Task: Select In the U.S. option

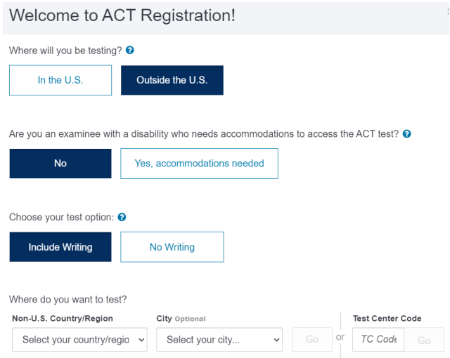Action: (60, 80)
